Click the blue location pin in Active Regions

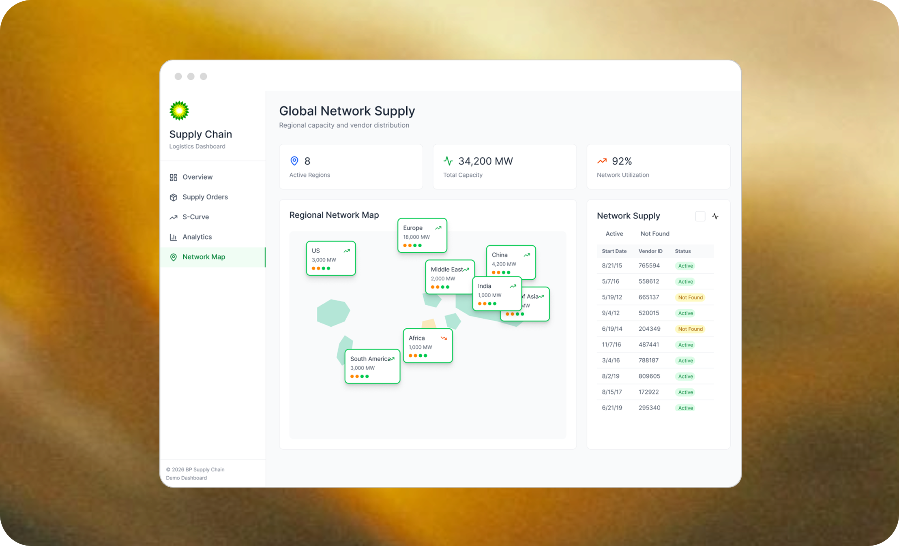point(294,161)
